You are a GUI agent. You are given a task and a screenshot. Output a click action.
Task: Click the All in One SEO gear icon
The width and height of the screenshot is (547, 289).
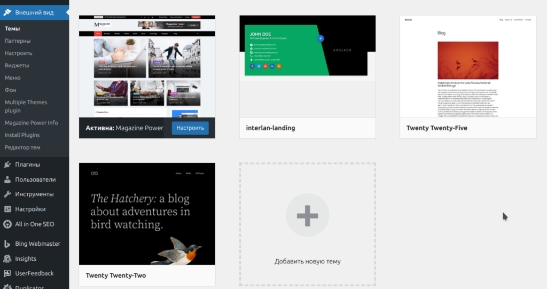(x=7, y=224)
